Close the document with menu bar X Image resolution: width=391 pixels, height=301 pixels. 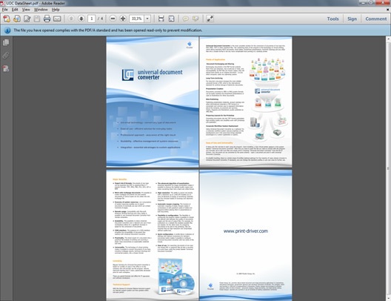[x=387, y=10]
